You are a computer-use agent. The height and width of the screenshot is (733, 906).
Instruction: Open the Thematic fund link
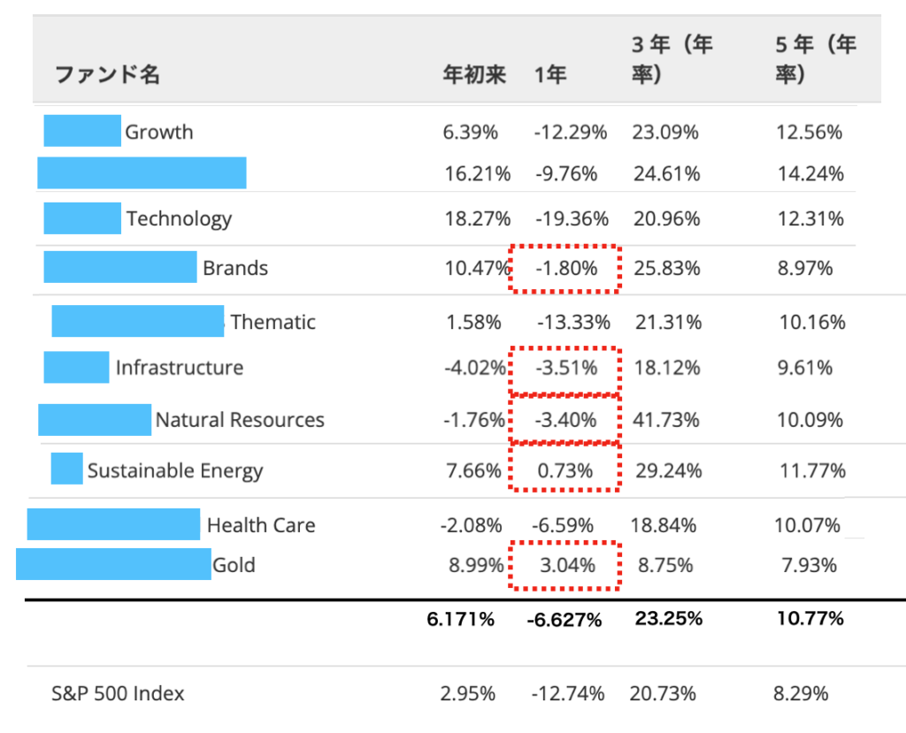click(x=273, y=322)
